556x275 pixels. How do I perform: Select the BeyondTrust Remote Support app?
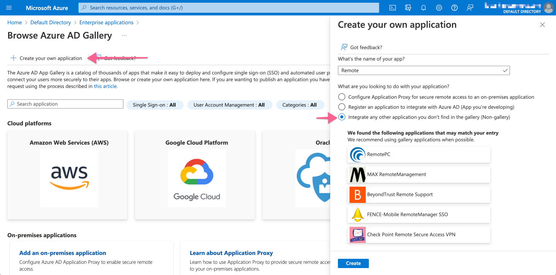tap(419, 194)
